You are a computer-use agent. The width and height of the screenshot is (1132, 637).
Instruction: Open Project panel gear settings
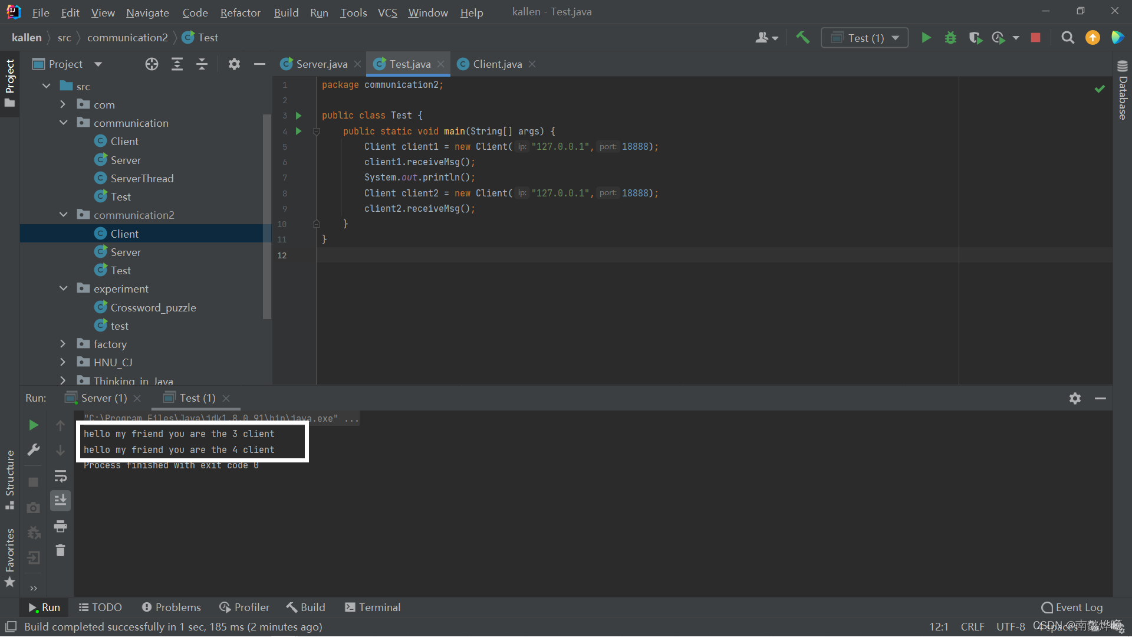234,64
